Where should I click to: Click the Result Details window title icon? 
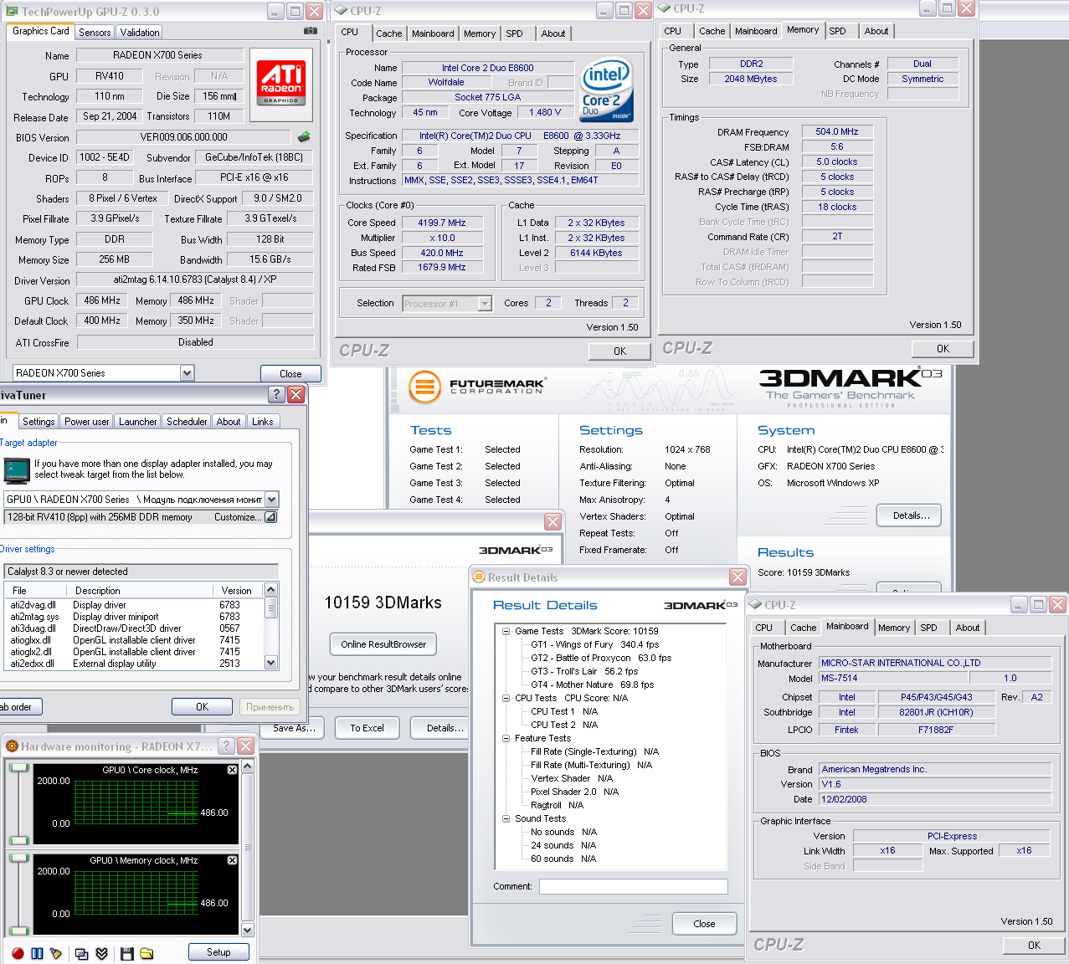[480, 577]
